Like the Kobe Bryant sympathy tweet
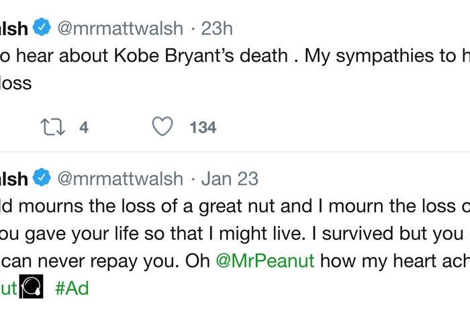Image resolution: width=470 pixels, height=314 pixels. click(x=162, y=126)
